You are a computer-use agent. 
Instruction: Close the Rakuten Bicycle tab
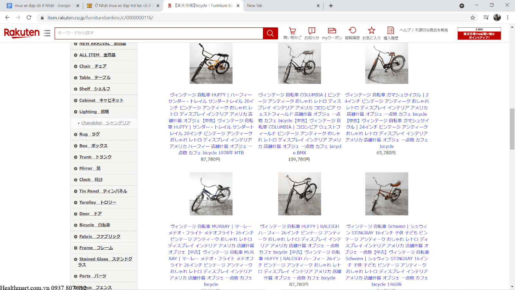pos(238,6)
